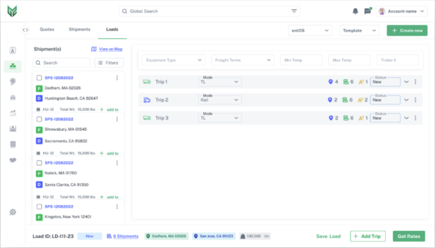Viewport: 435px width, 248px height.
Task: Click the Get Rates button
Action: tap(409, 237)
